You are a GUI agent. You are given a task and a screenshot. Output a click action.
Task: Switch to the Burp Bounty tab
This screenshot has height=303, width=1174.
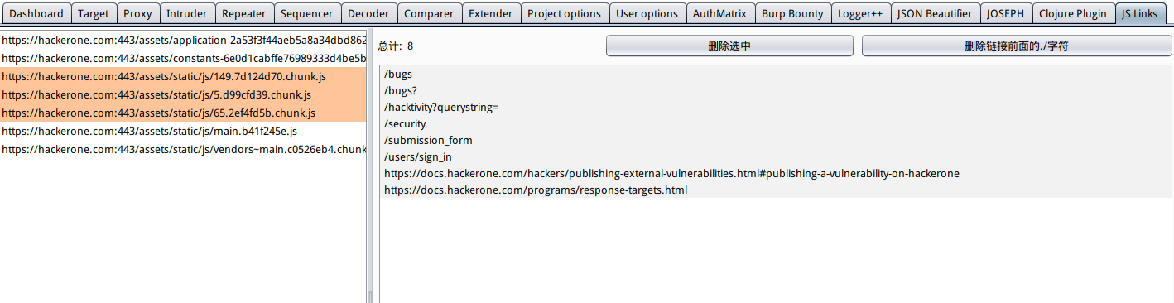coord(793,13)
